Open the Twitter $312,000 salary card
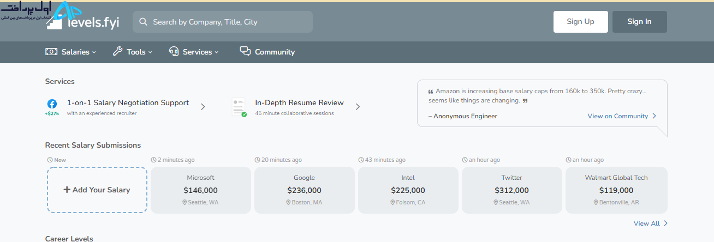The image size is (714, 242). 512,190
